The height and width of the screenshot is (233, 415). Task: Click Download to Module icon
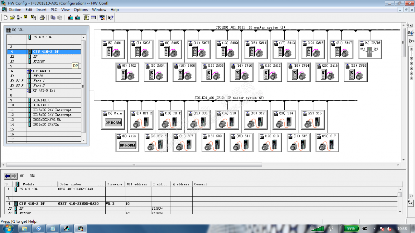tap(70, 17)
